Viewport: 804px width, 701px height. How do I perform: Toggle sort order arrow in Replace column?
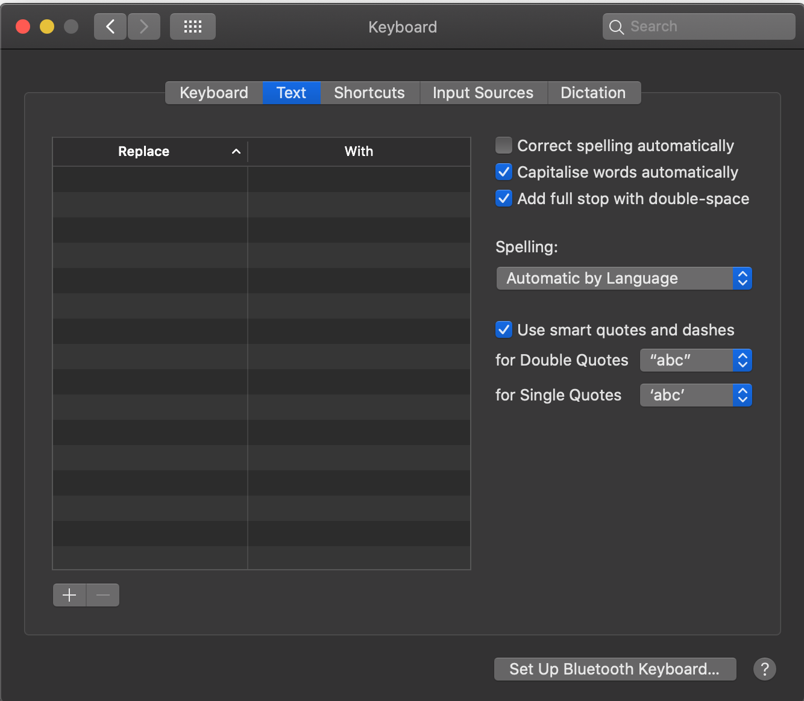tap(236, 152)
